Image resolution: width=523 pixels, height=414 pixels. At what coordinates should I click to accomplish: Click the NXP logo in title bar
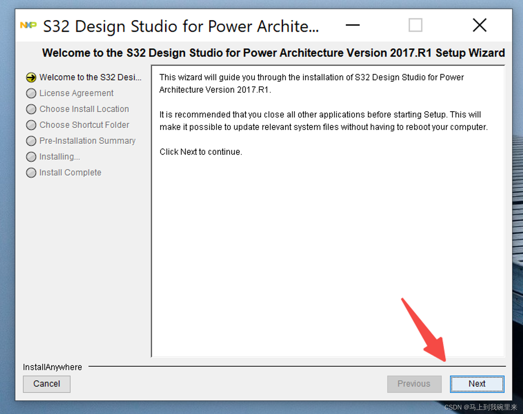(x=28, y=25)
